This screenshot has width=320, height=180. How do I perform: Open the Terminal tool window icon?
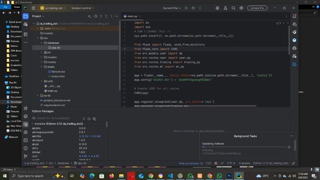pyautogui.click(x=25, y=140)
